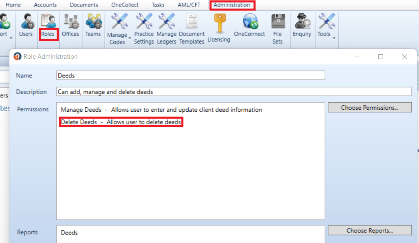Click the Name field containing Deeds
The width and height of the screenshot is (419, 243).
click(x=190, y=75)
